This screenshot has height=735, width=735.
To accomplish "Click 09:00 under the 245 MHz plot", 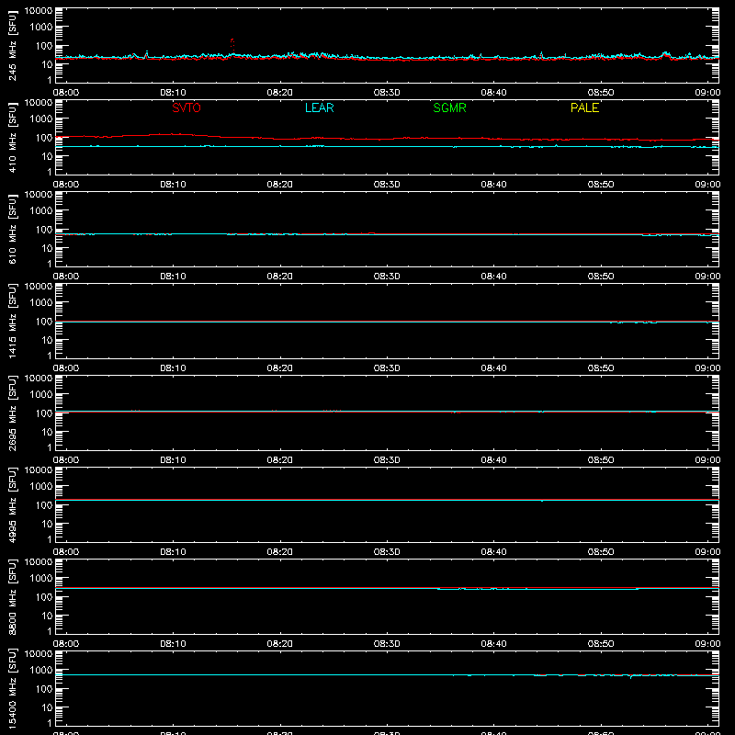I will tap(707, 93).
